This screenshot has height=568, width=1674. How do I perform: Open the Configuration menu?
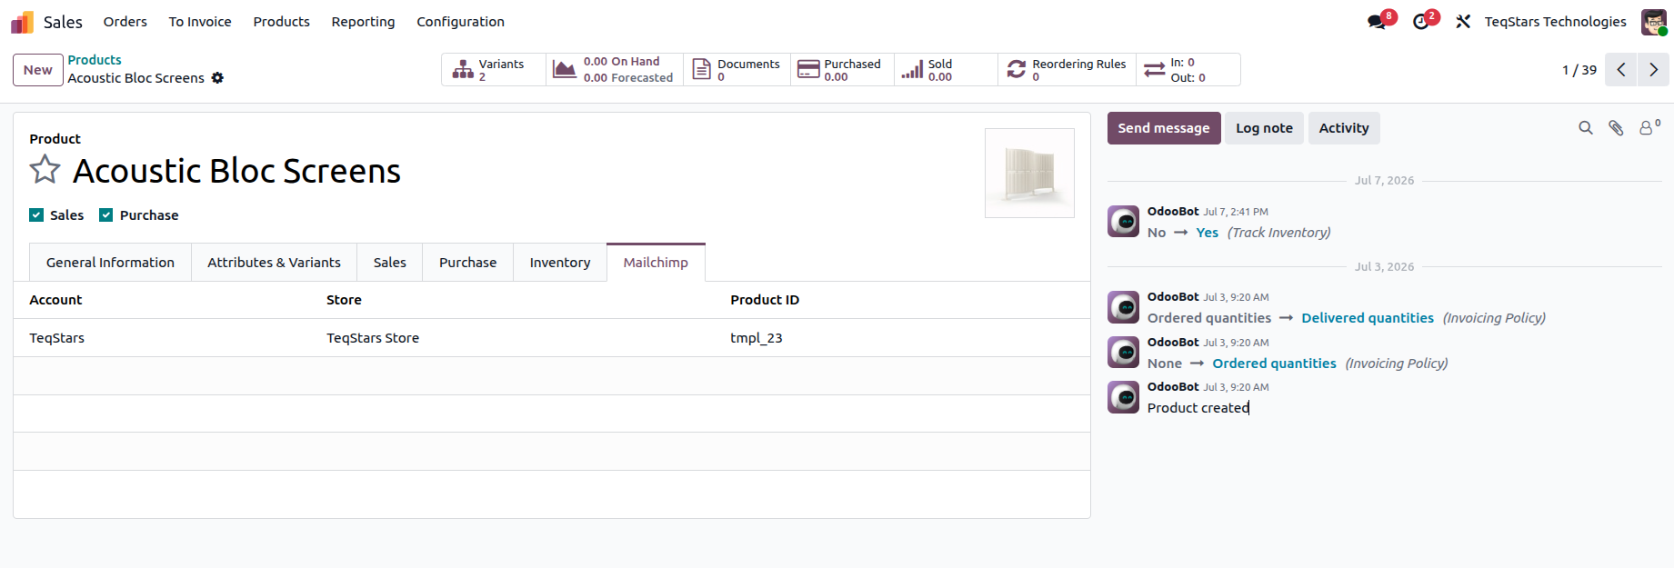461,22
